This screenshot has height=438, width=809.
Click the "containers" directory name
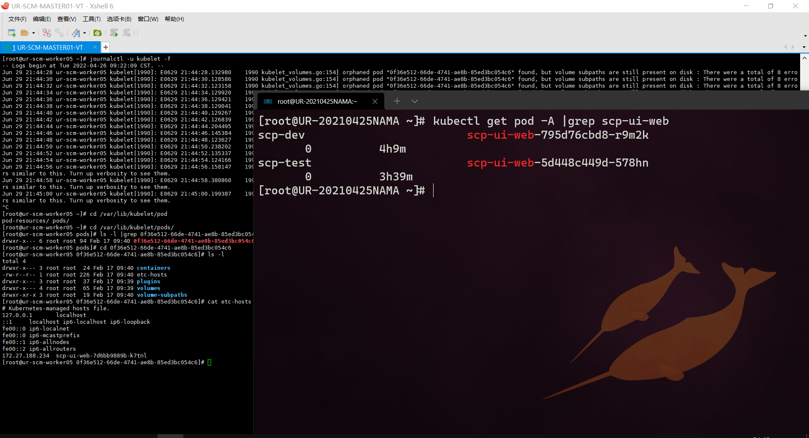(x=153, y=268)
